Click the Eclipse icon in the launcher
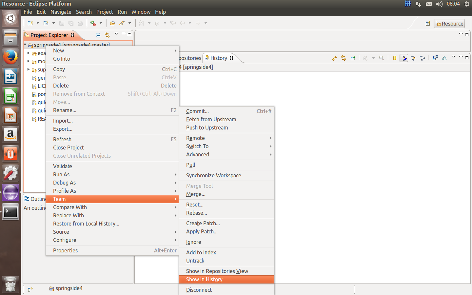This screenshot has width=472, height=295. coord(10,193)
